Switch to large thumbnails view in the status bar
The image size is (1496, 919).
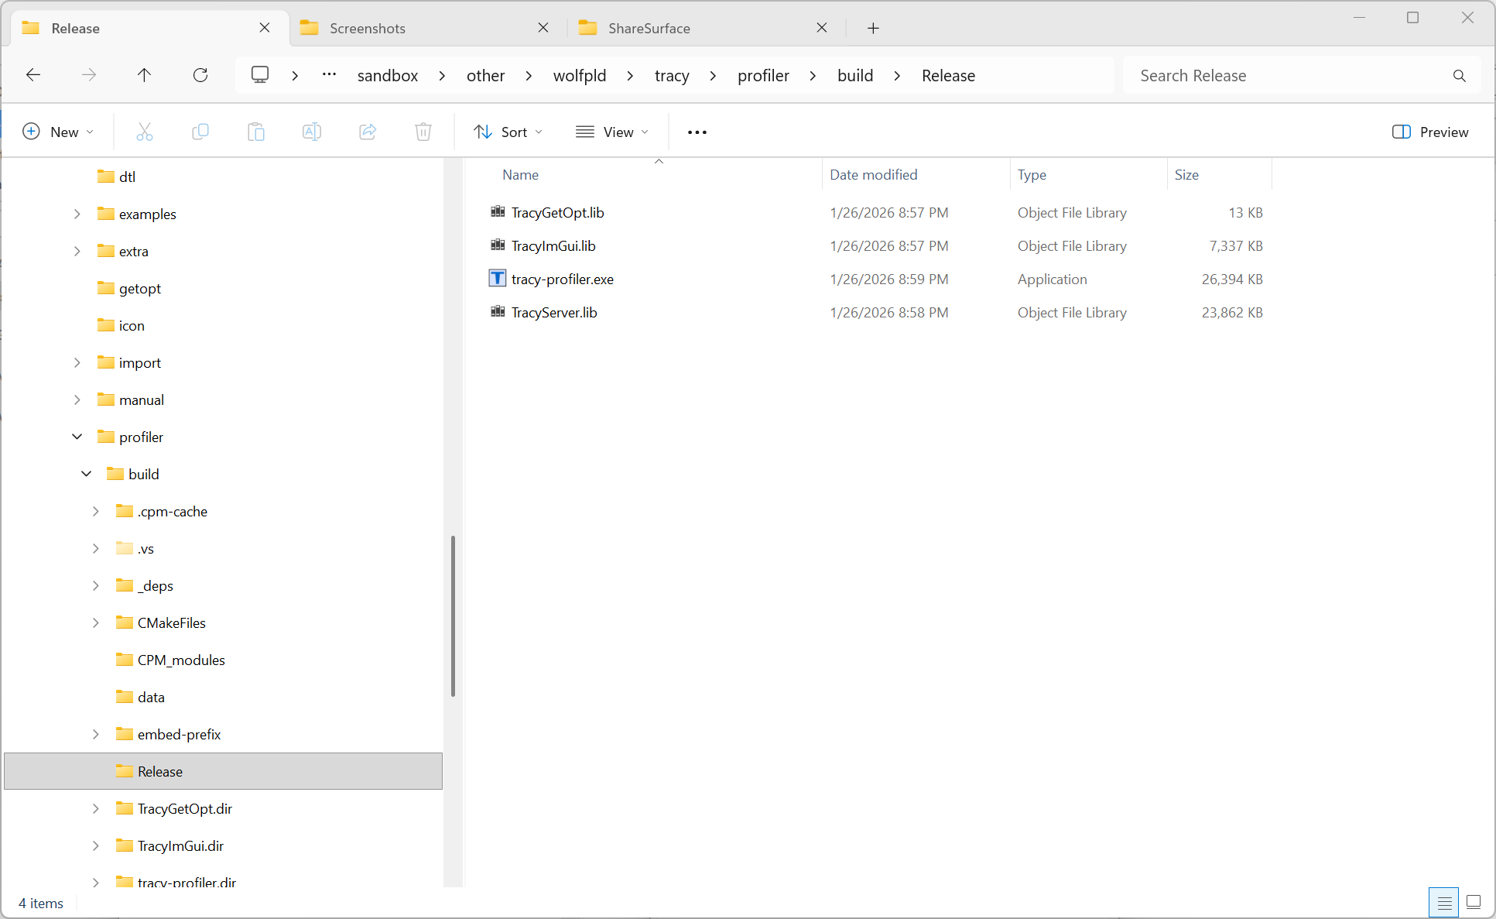(1474, 902)
